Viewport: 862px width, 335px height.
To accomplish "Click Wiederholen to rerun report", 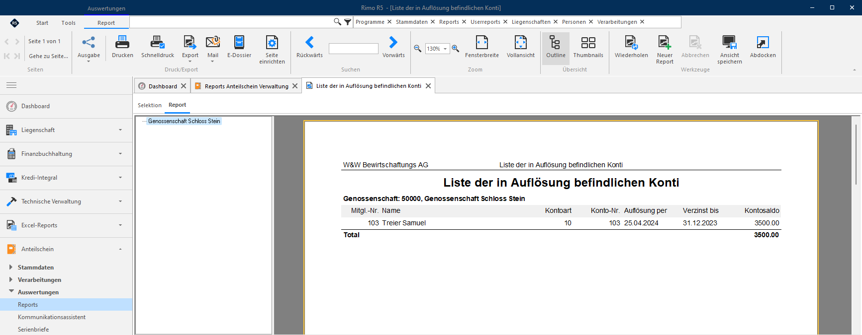I will pos(631,48).
